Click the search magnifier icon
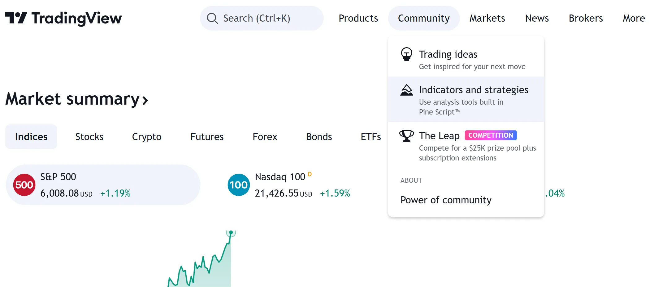 tap(212, 18)
